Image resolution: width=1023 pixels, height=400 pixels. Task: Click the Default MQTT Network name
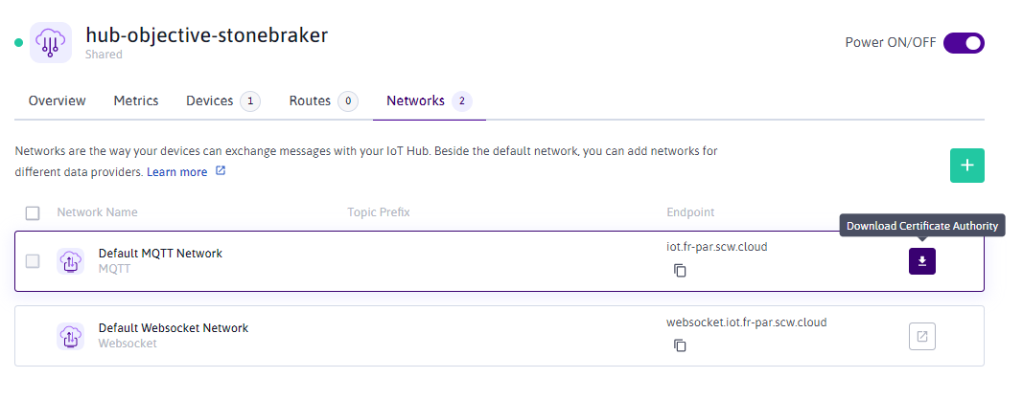(x=160, y=254)
